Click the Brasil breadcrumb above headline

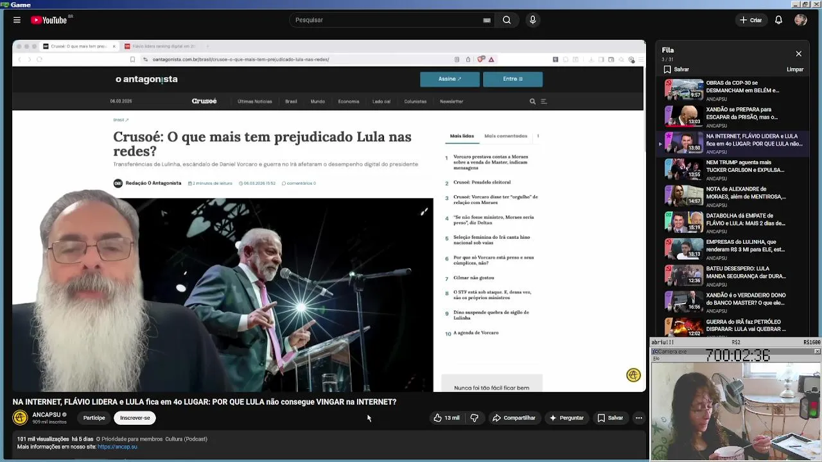pos(121,120)
